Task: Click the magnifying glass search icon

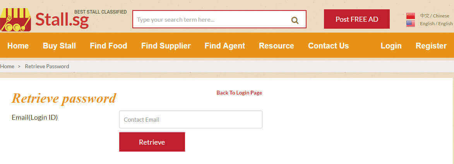Action: pyautogui.click(x=295, y=20)
